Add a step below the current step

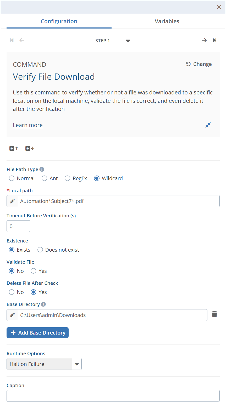coord(30,148)
